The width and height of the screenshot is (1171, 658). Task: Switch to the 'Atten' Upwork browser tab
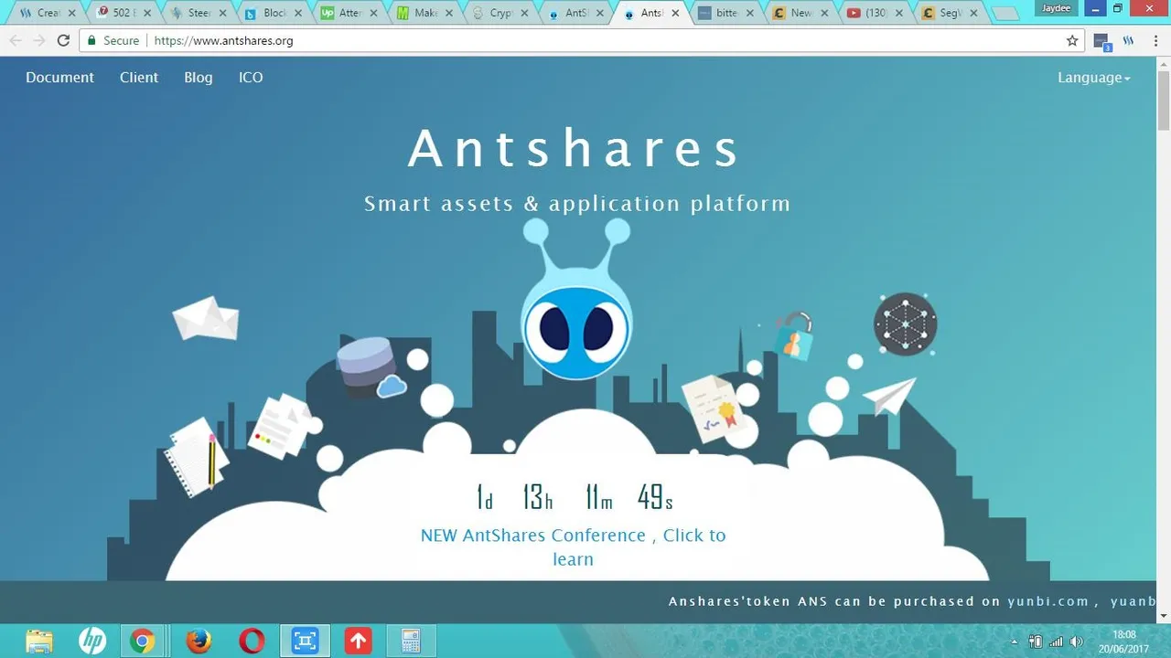[349, 13]
